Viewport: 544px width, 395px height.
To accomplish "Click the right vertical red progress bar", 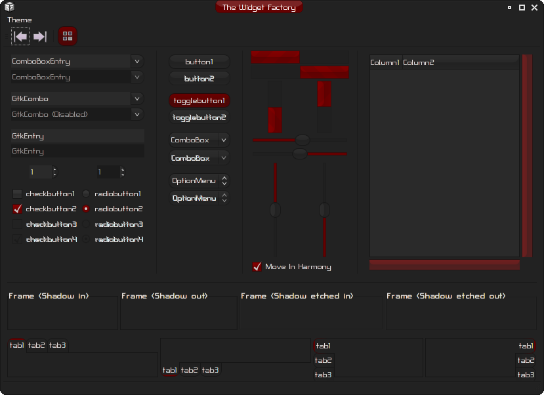I will point(324,107).
